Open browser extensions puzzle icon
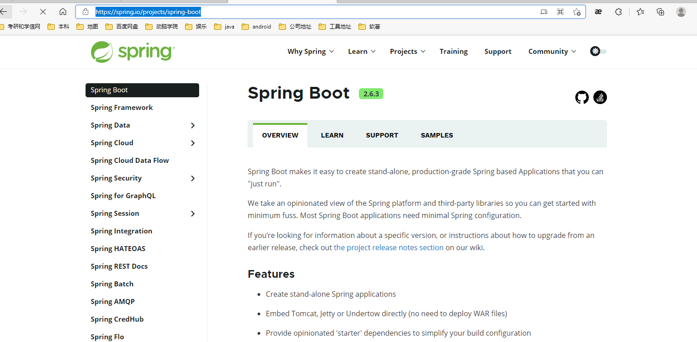 (618, 12)
